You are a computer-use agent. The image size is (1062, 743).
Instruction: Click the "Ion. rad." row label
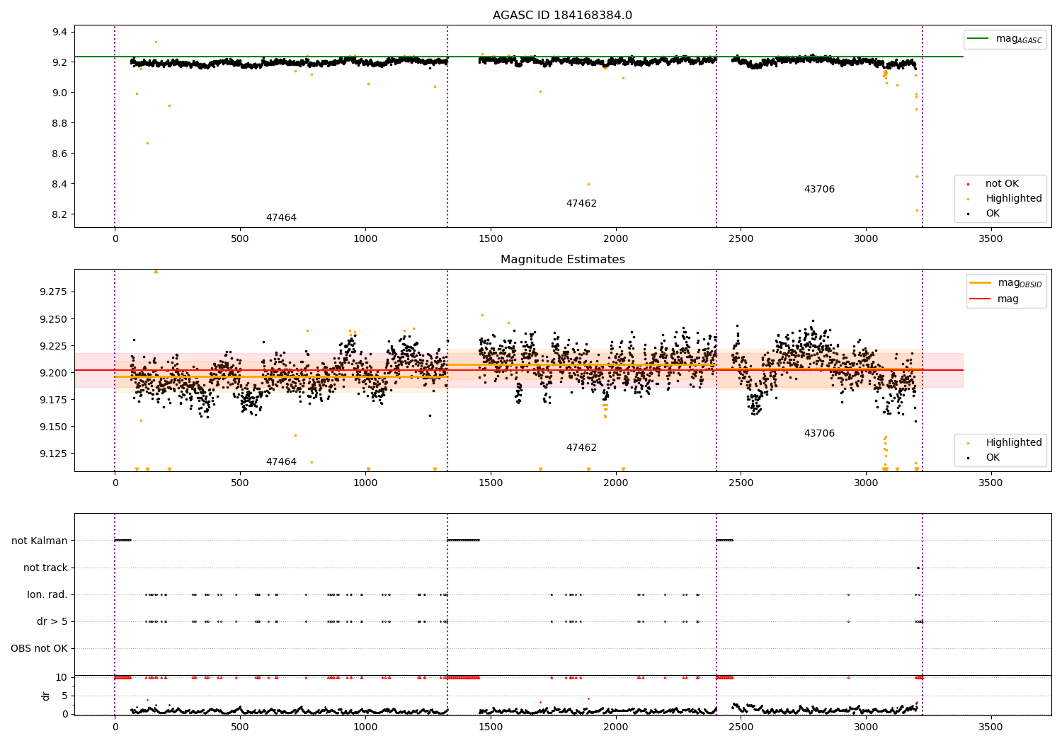[x=47, y=595]
